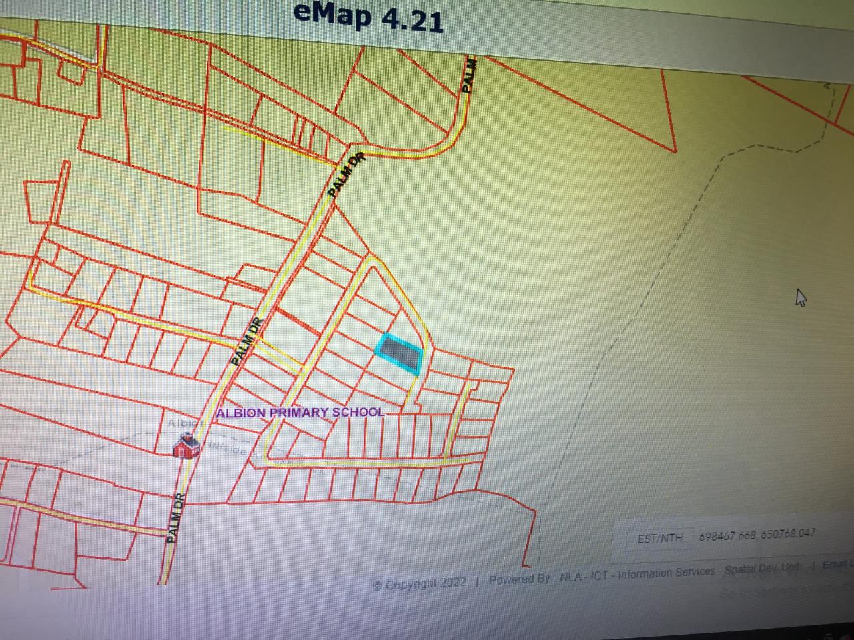Click the EST/NTH coordinate label box
The image size is (854, 640).
click(660, 538)
